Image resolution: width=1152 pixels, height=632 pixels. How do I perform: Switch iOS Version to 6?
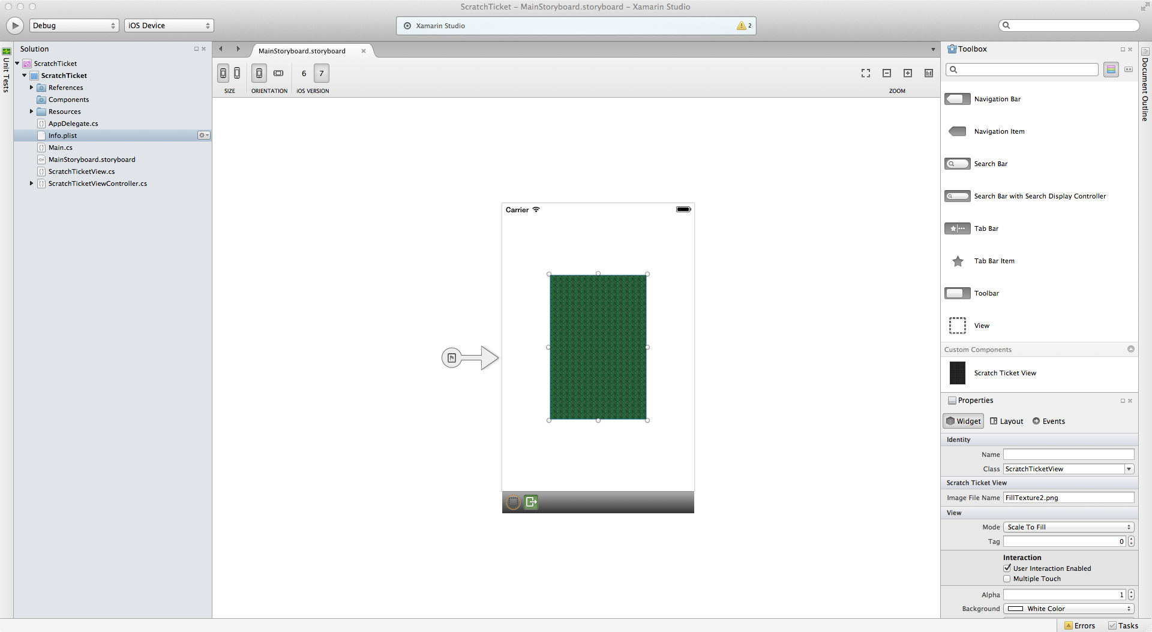(x=304, y=73)
